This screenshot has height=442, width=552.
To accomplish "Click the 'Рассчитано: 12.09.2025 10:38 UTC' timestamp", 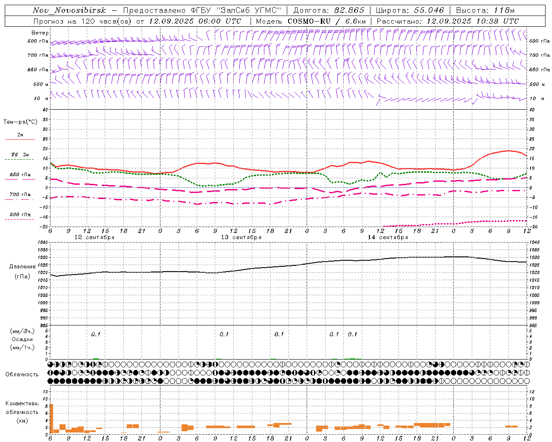I will pyautogui.click(x=448, y=21).
